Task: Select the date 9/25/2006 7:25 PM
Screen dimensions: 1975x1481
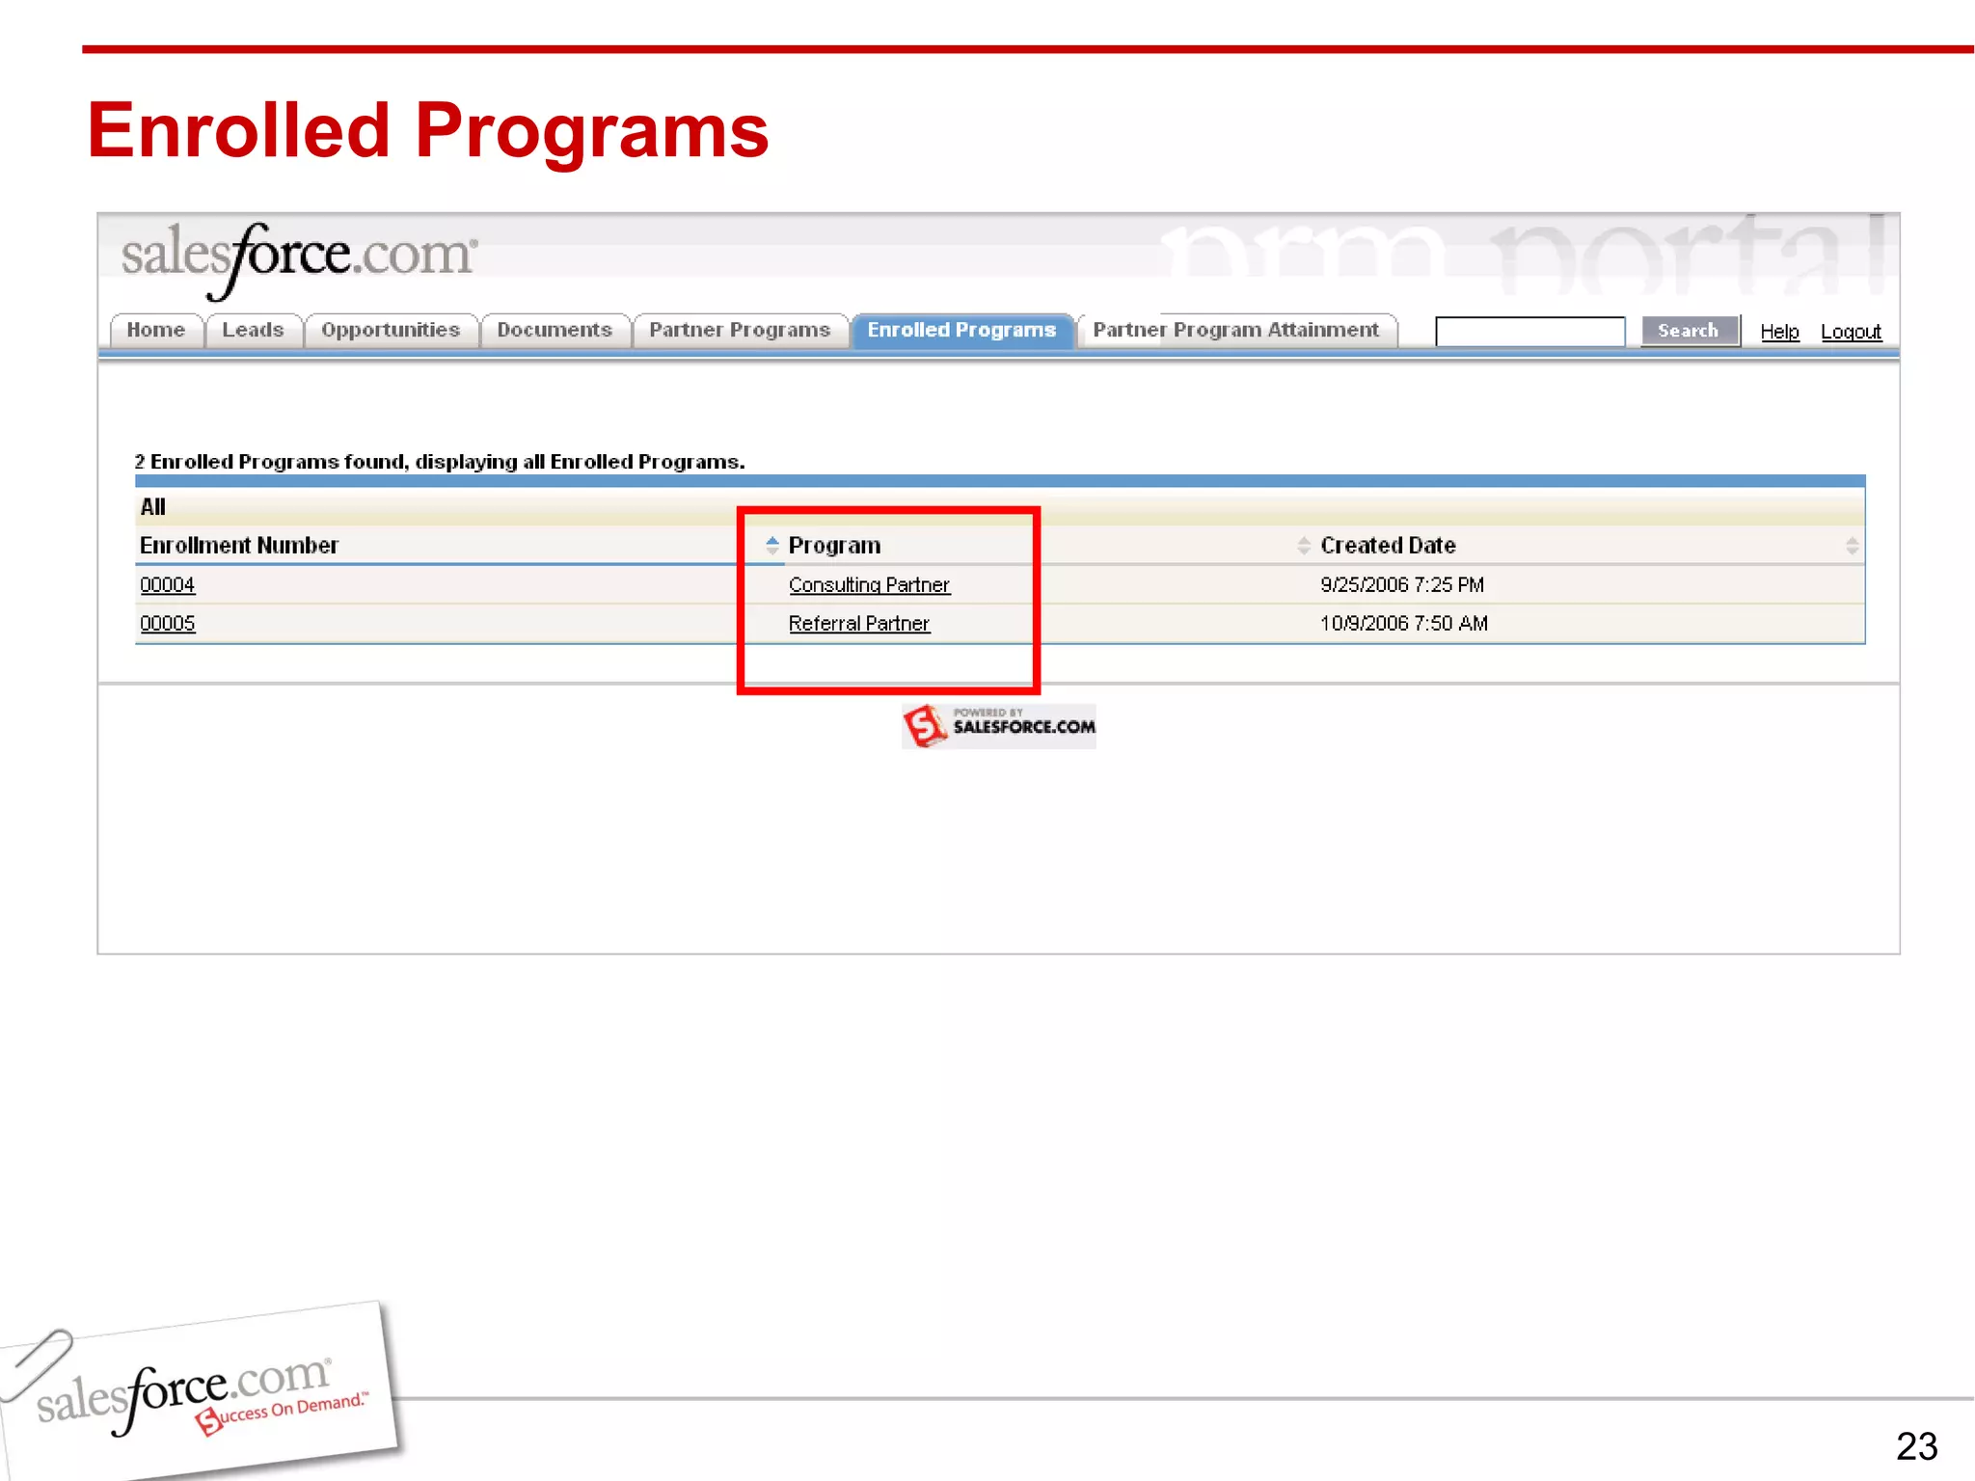Action: pos(1402,584)
